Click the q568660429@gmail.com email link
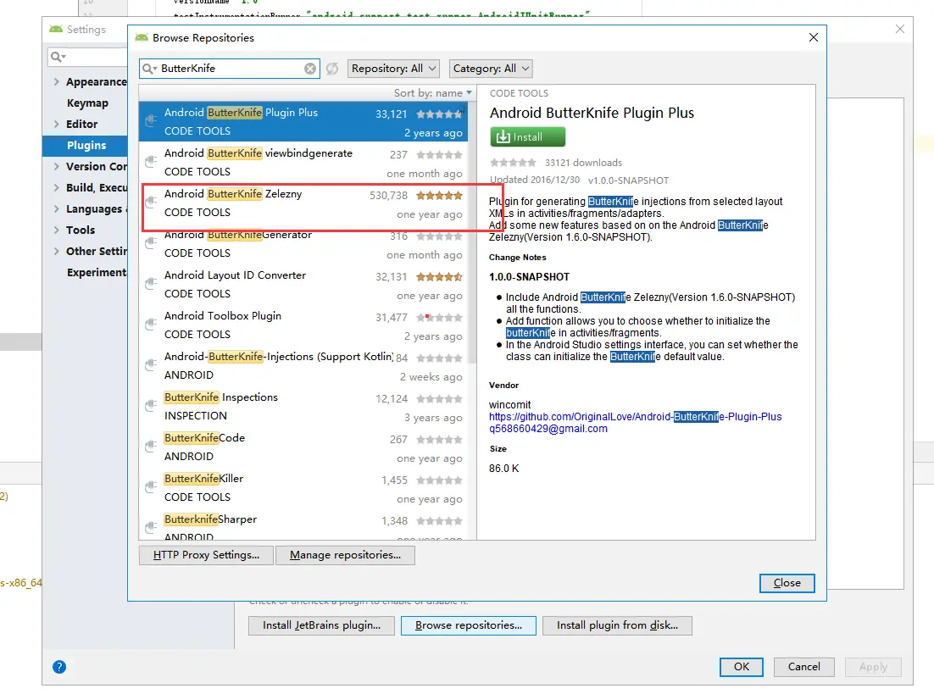The image size is (934, 694). (x=548, y=429)
